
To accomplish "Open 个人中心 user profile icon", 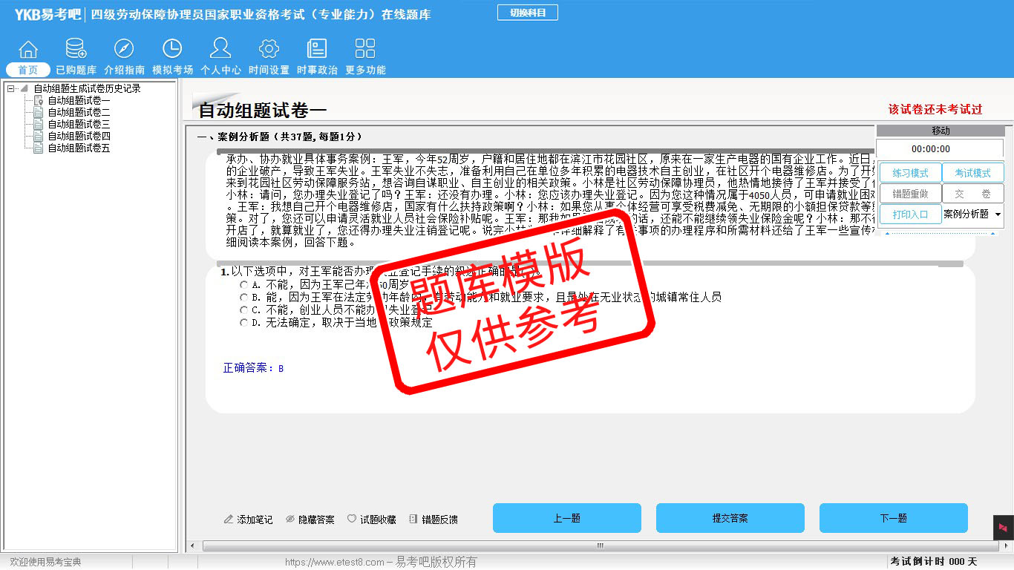I will (220, 50).
